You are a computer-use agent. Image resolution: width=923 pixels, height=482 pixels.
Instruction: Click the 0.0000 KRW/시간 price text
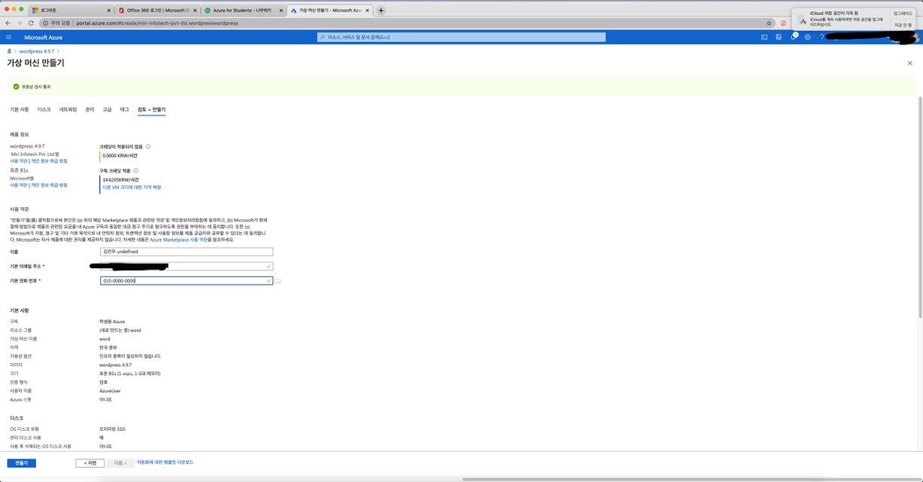pyautogui.click(x=120, y=156)
